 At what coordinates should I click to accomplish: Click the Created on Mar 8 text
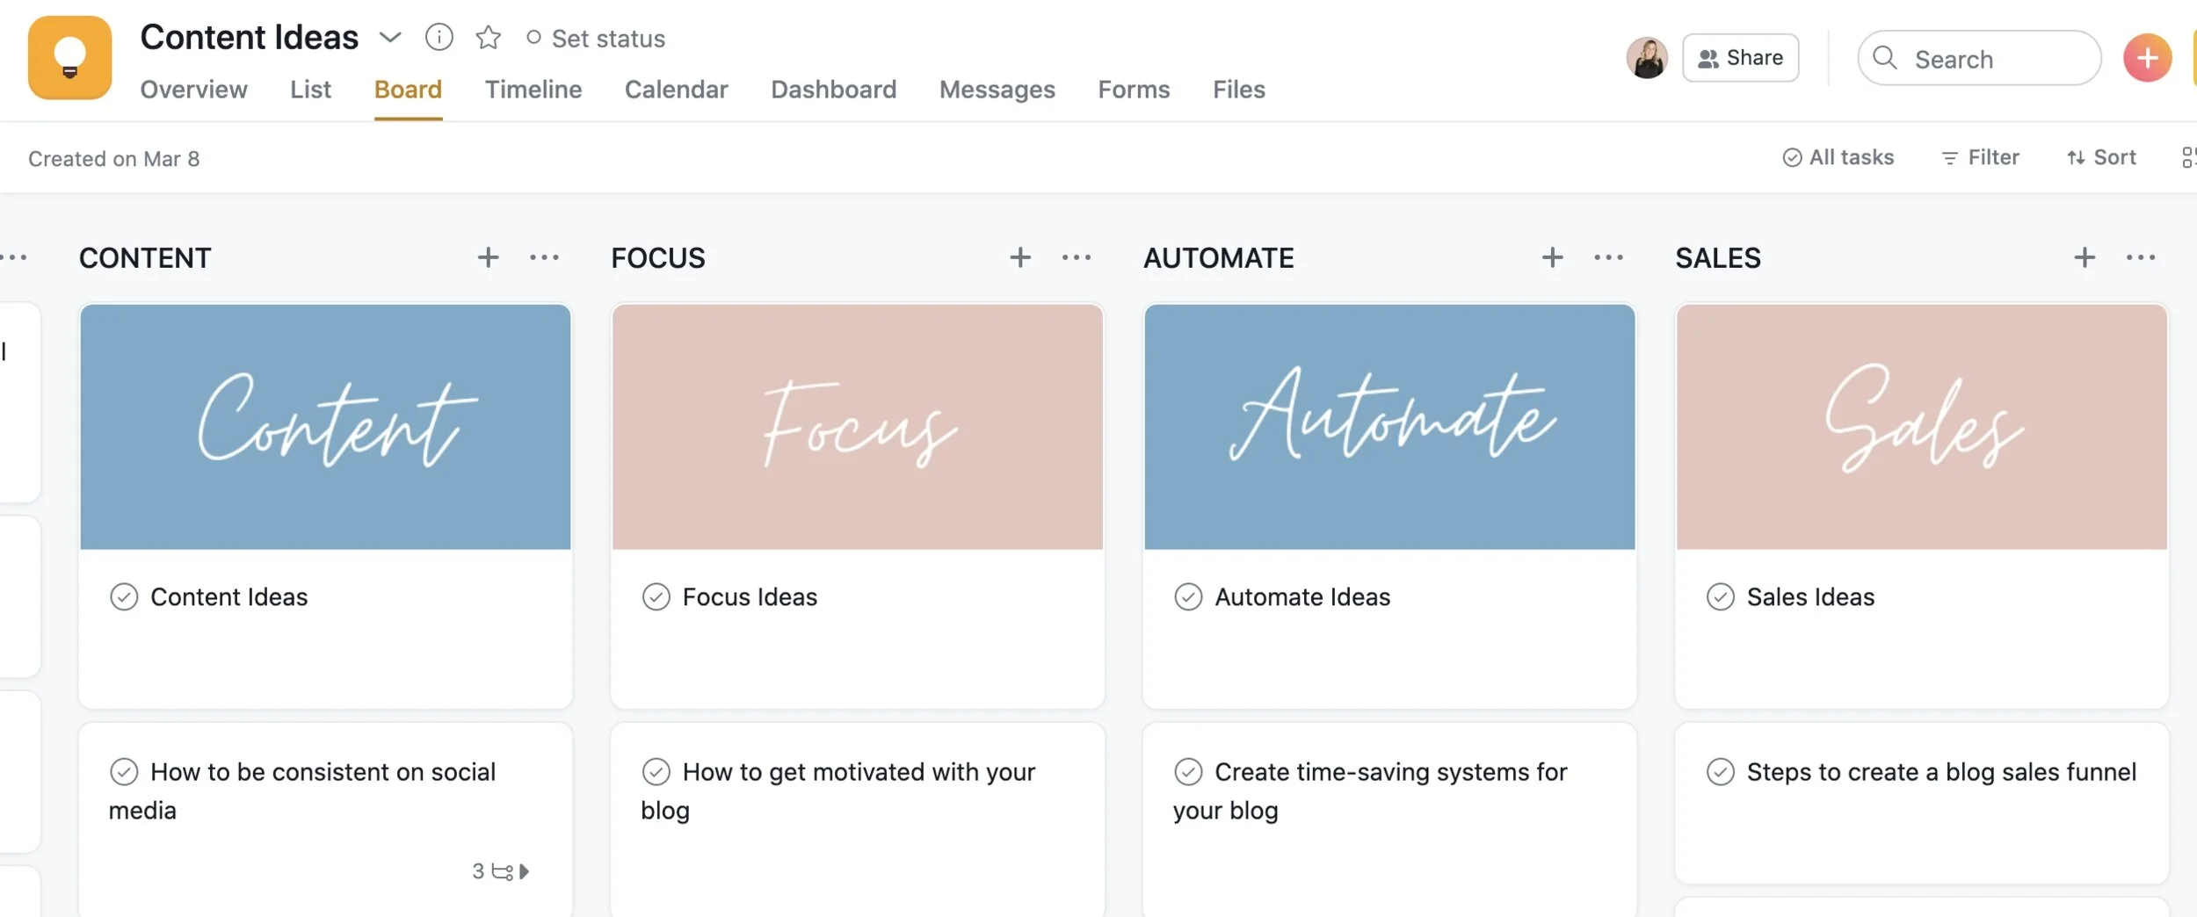[114, 159]
